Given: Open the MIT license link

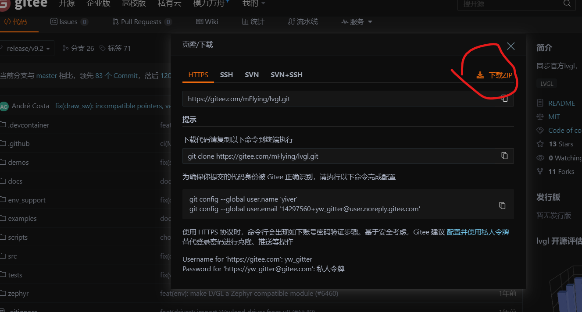Looking at the screenshot, I should click(554, 117).
